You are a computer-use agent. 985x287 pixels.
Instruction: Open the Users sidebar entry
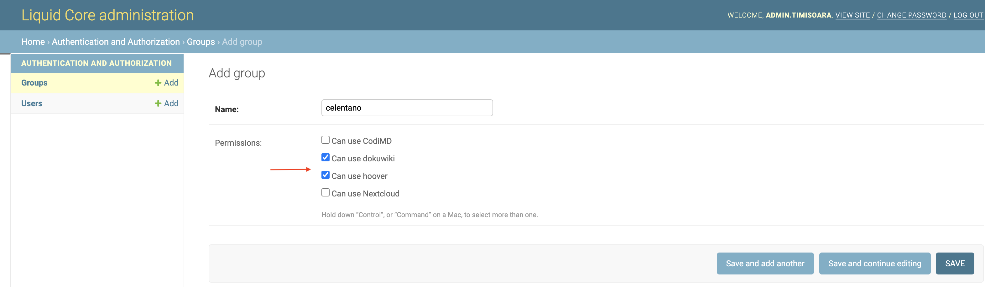(32, 104)
